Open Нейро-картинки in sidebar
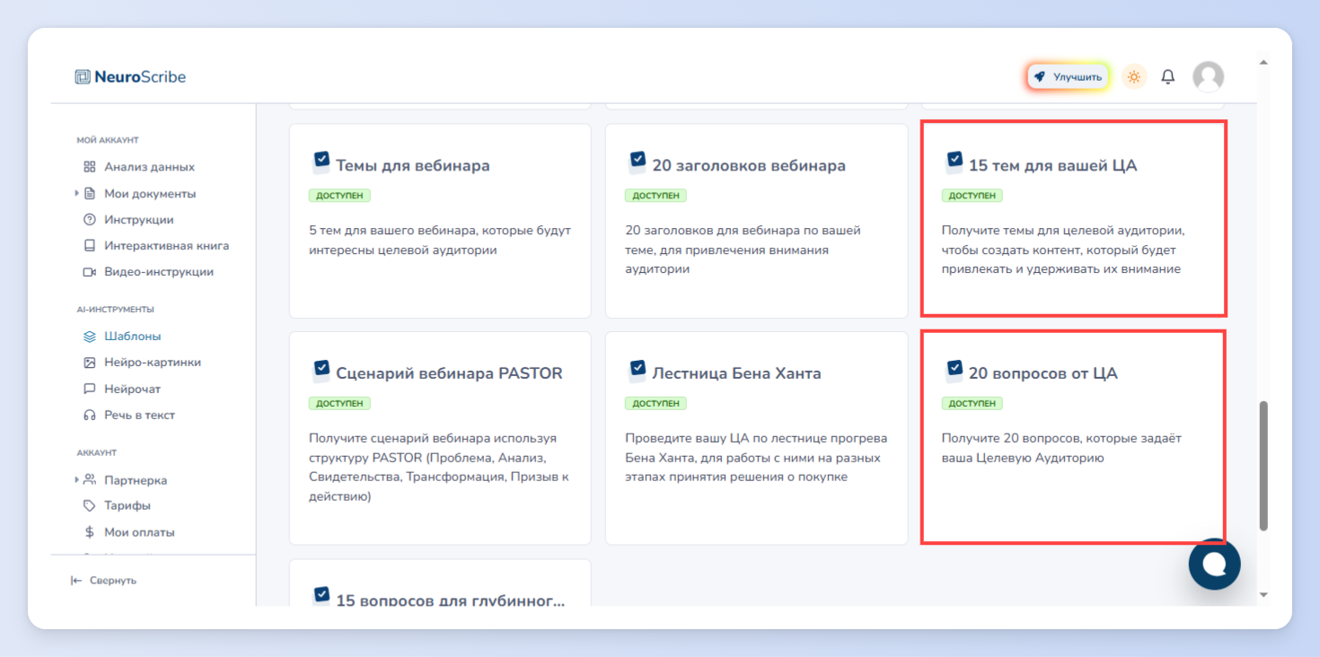The width and height of the screenshot is (1320, 657). [153, 363]
